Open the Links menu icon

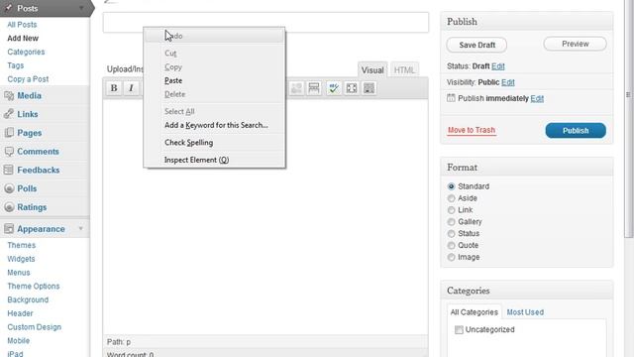point(9,114)
